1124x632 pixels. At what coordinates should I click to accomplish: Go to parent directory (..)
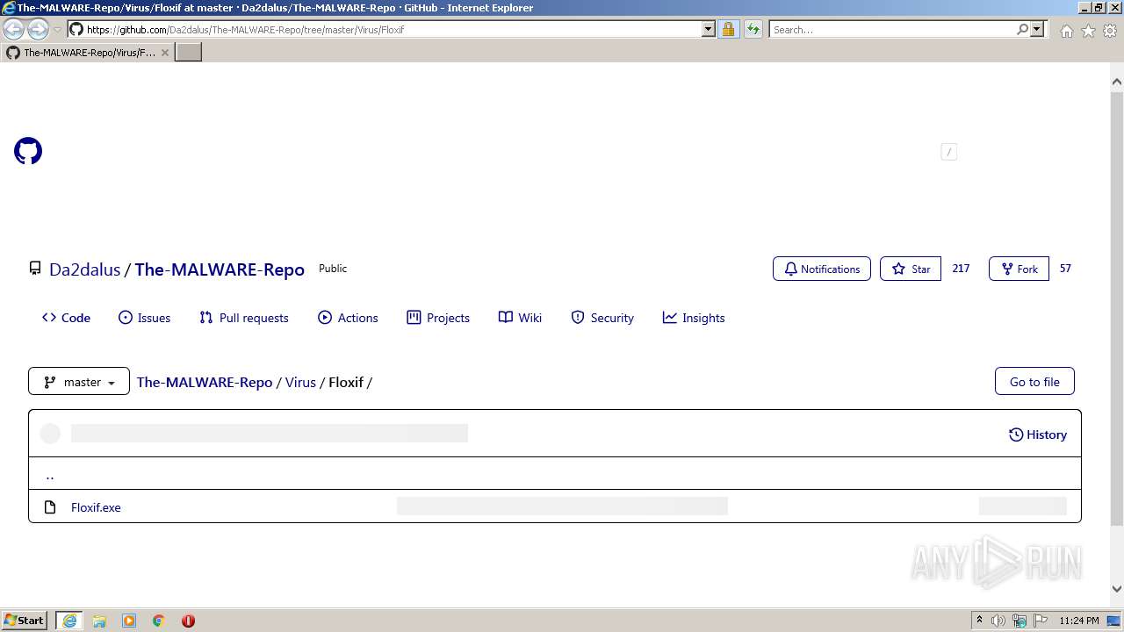[50, 475]
